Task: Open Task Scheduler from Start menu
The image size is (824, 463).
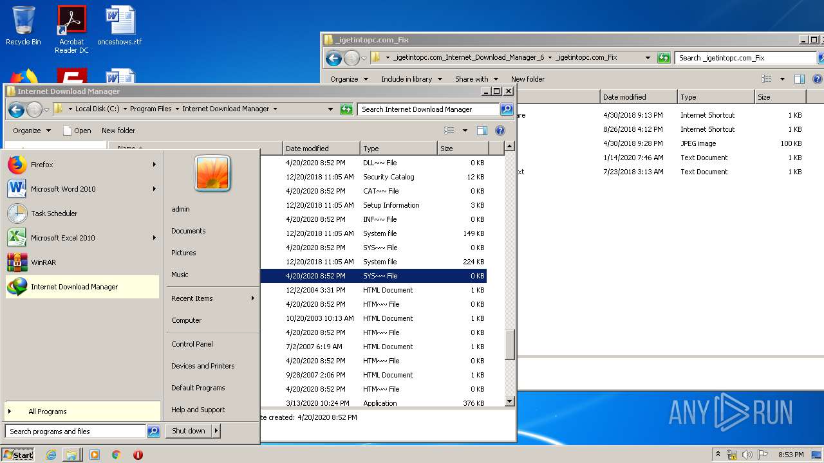Action: point(82,213)
